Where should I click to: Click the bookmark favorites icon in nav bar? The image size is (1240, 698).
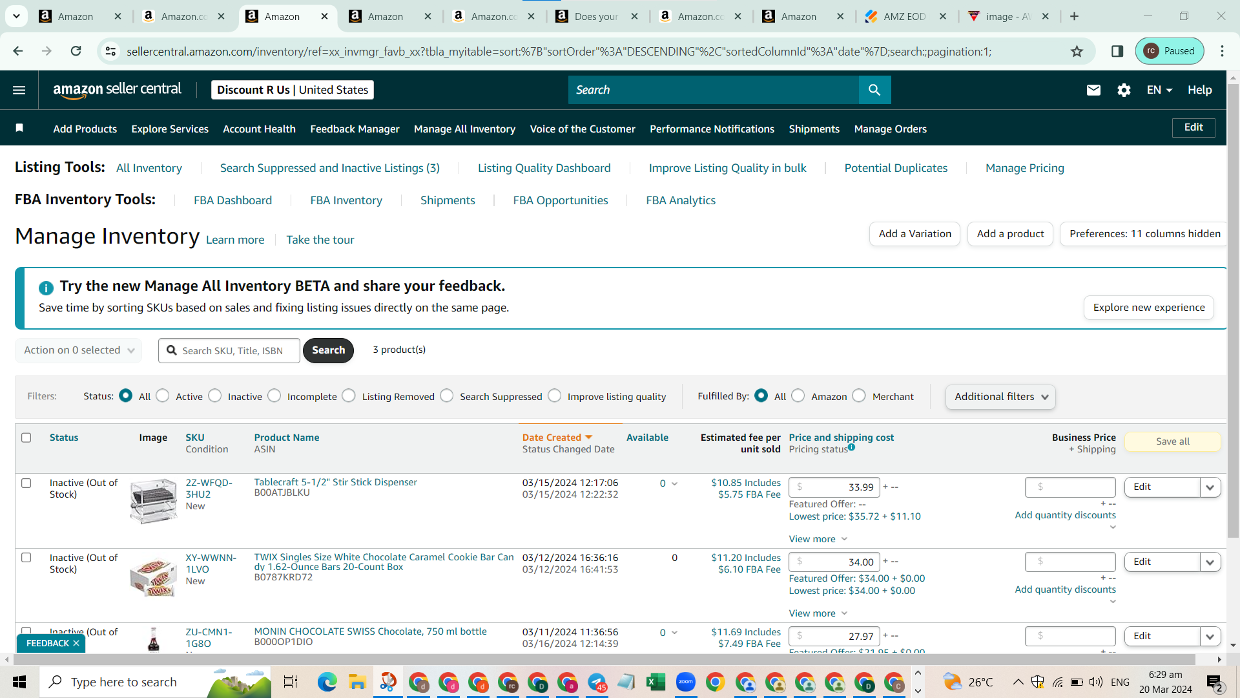(x=19, y=128)
